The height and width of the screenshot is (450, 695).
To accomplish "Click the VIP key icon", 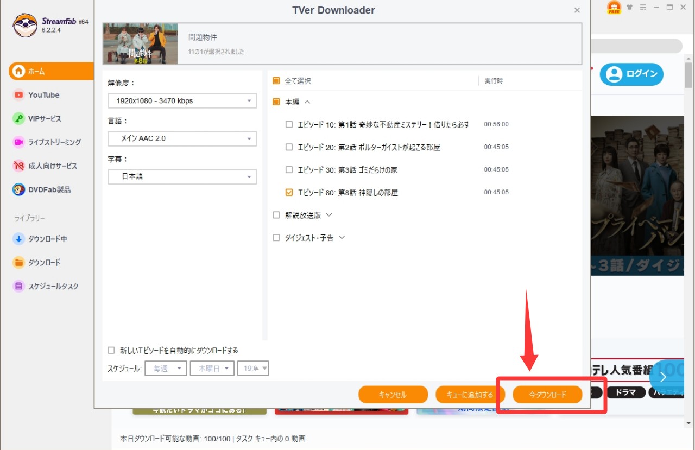I will coord(19,118).
